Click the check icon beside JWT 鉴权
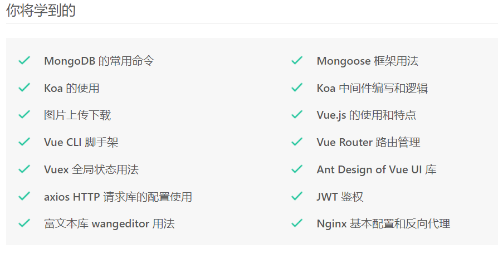 pyautogui.click(x=297, y=196)
